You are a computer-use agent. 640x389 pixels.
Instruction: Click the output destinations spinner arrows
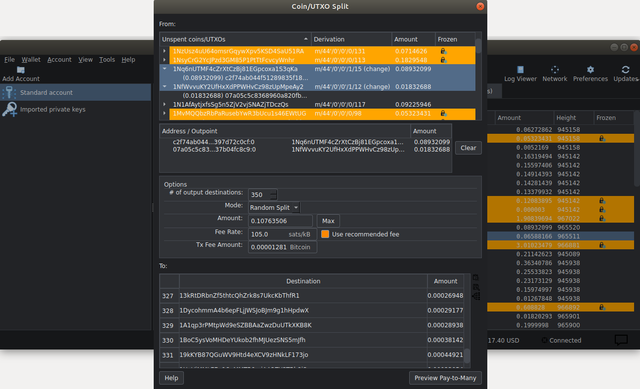[x=273, y=194]
